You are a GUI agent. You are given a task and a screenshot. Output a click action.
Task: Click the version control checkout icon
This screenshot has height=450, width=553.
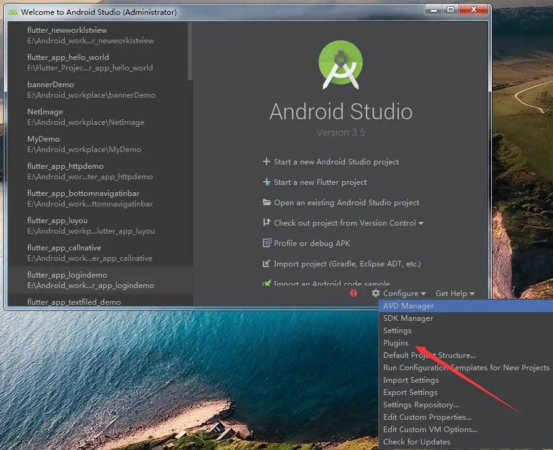(267, 223)
